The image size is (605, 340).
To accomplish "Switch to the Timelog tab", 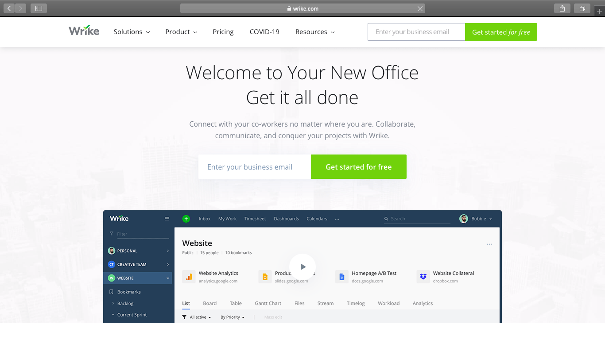I will [356, 303].
